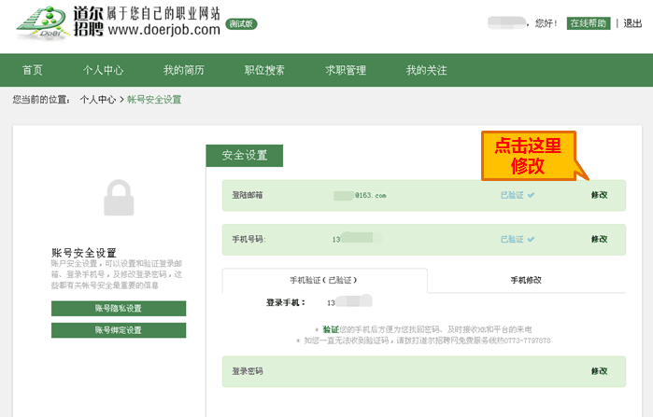Click 修改 next to 登陆邮箱
Viewport: 653px width, 417px height.
(x=599, y=195)
